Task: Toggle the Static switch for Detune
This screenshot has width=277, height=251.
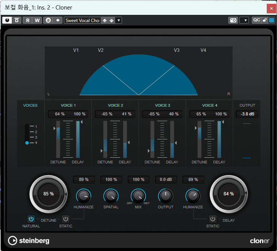Action: tap(66, 219)
